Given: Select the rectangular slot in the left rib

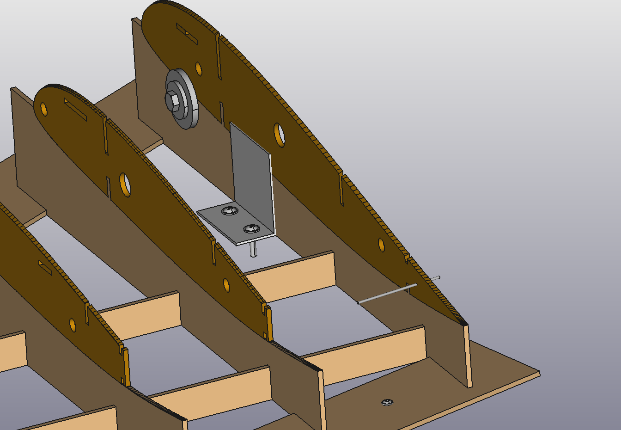Looking at the screenshot, I should [x=45, y=266].
